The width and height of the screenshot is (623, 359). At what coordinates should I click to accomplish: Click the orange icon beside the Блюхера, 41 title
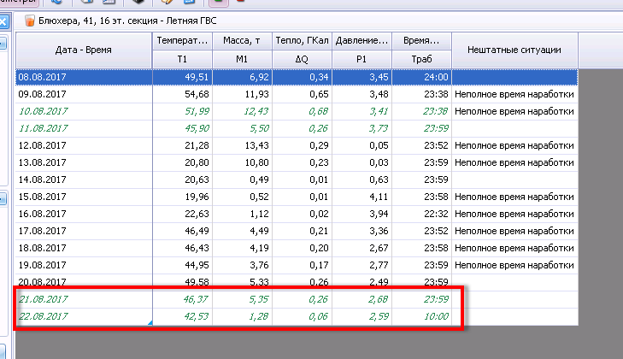click(29, 21)
